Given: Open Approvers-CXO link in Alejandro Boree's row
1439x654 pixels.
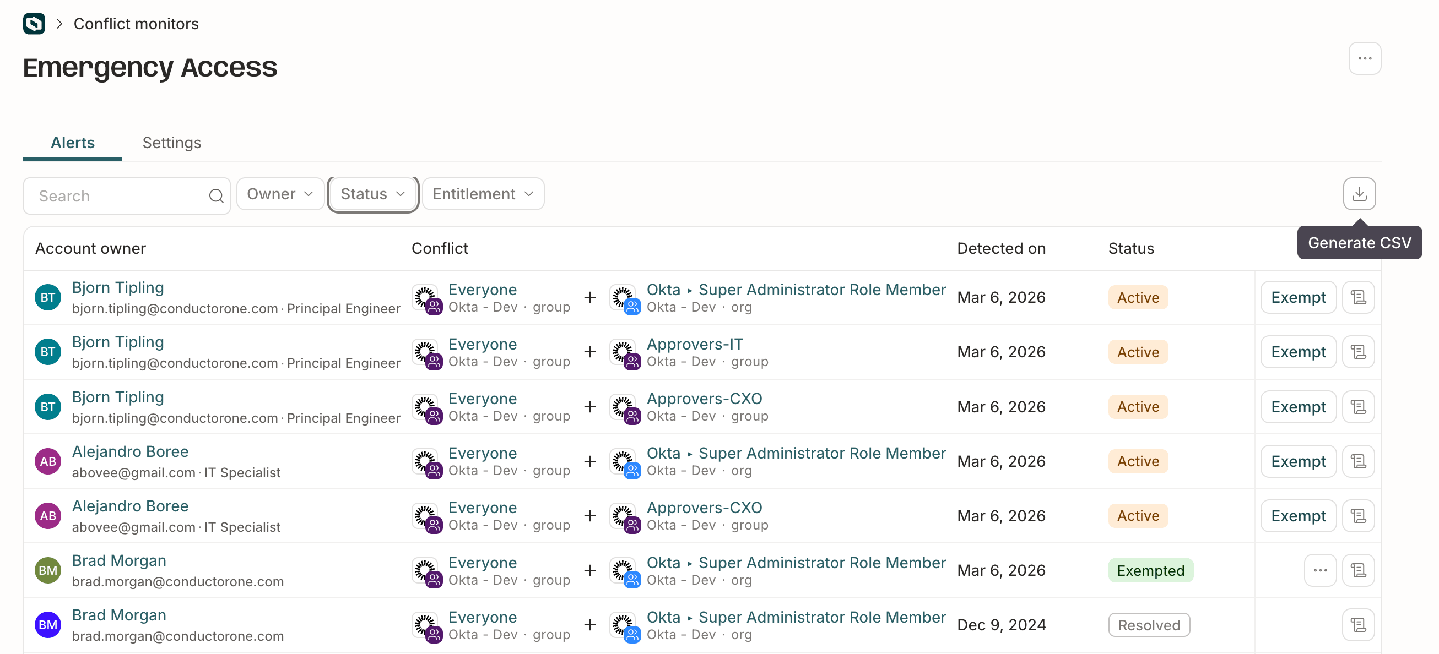Looking at the screenshot, I should pyautogui.click(x=704, y=508).
